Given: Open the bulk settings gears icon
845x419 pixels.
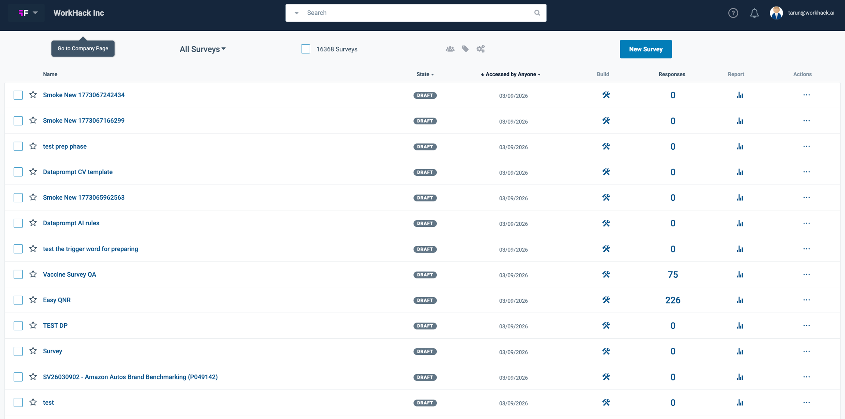Looking at the screenshot, I should 480,49.
